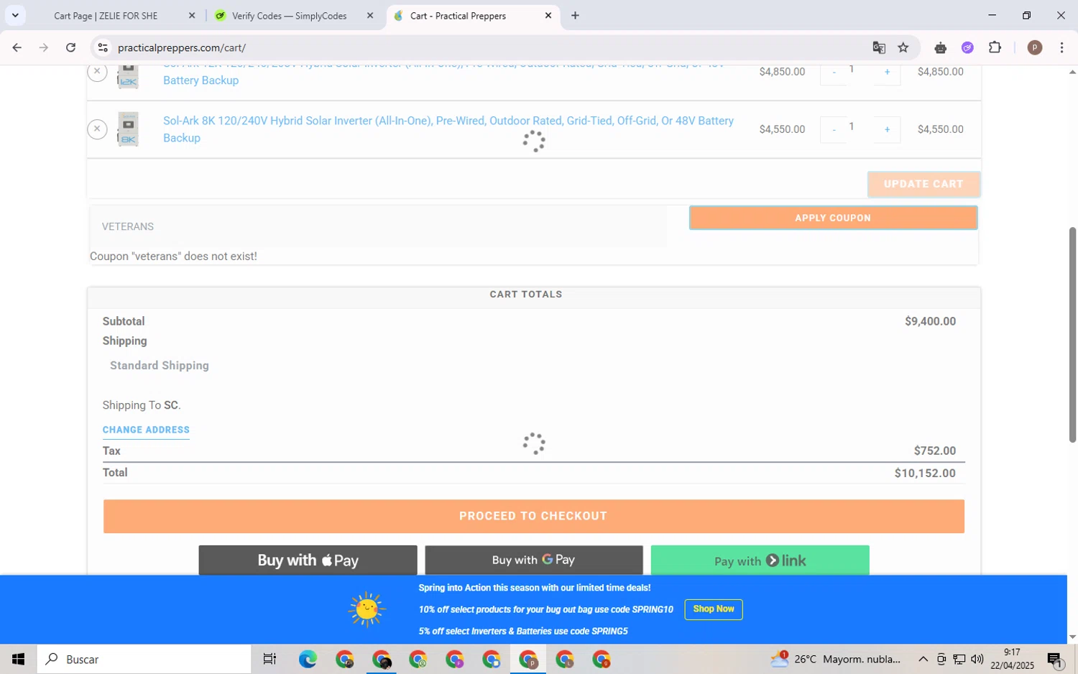
Task: Select the coupon does not exist message
Action: click(173, 256)
